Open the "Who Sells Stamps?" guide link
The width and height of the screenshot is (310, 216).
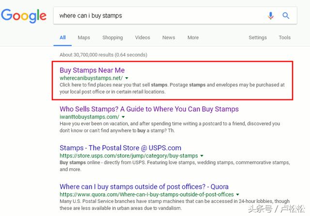click(149, 109)
